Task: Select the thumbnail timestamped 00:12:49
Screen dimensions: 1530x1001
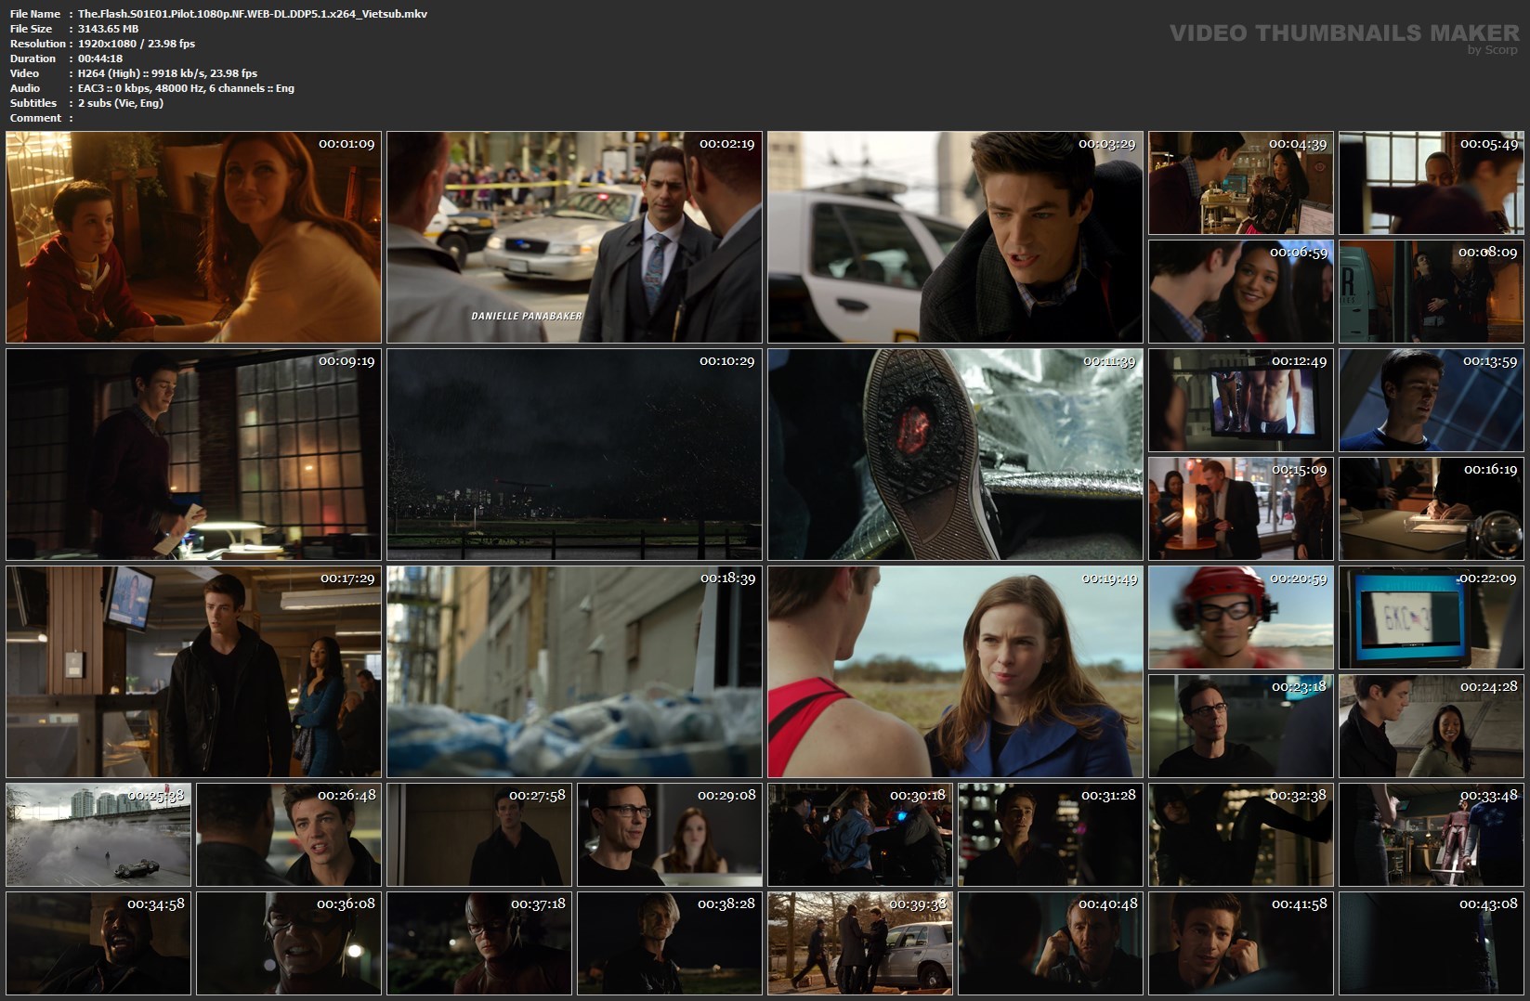Action: coord(1241,400)
